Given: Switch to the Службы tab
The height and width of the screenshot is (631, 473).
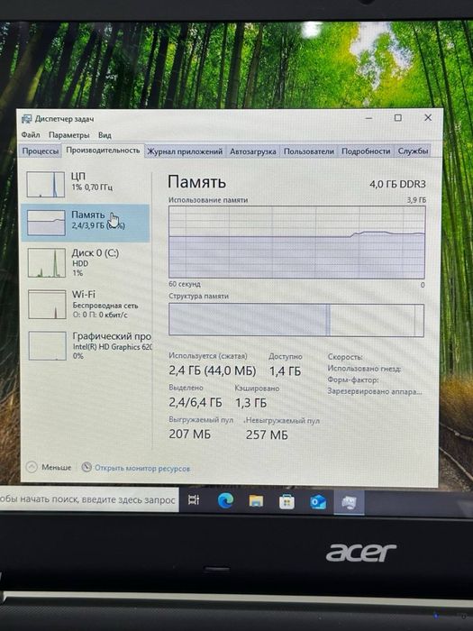Looking at the screenshot, I should tap(413, 151).
